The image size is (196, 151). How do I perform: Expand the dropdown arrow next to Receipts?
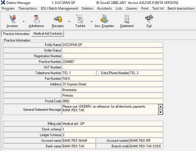click(x=69, y=21)
